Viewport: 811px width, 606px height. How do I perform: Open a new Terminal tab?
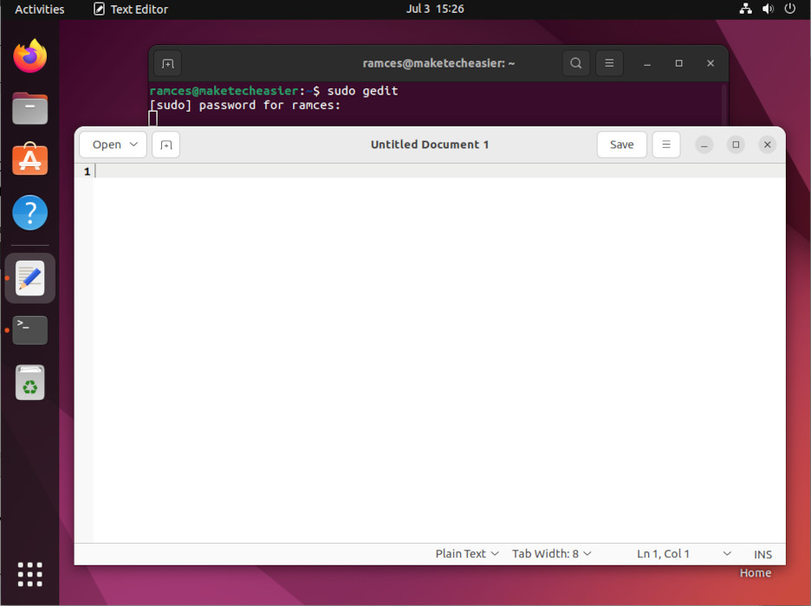click(167, 63)
